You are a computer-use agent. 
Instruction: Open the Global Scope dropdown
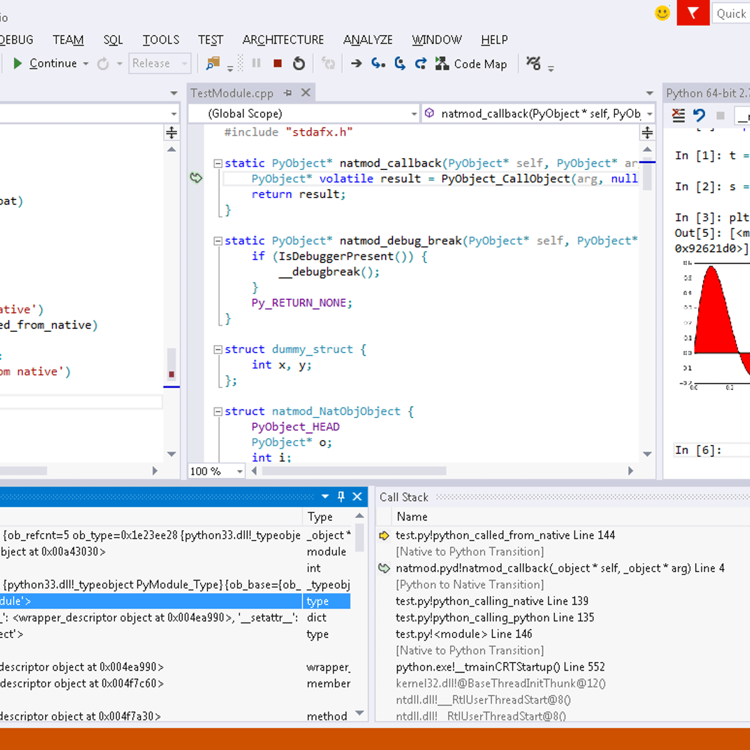tap(414, 113)
